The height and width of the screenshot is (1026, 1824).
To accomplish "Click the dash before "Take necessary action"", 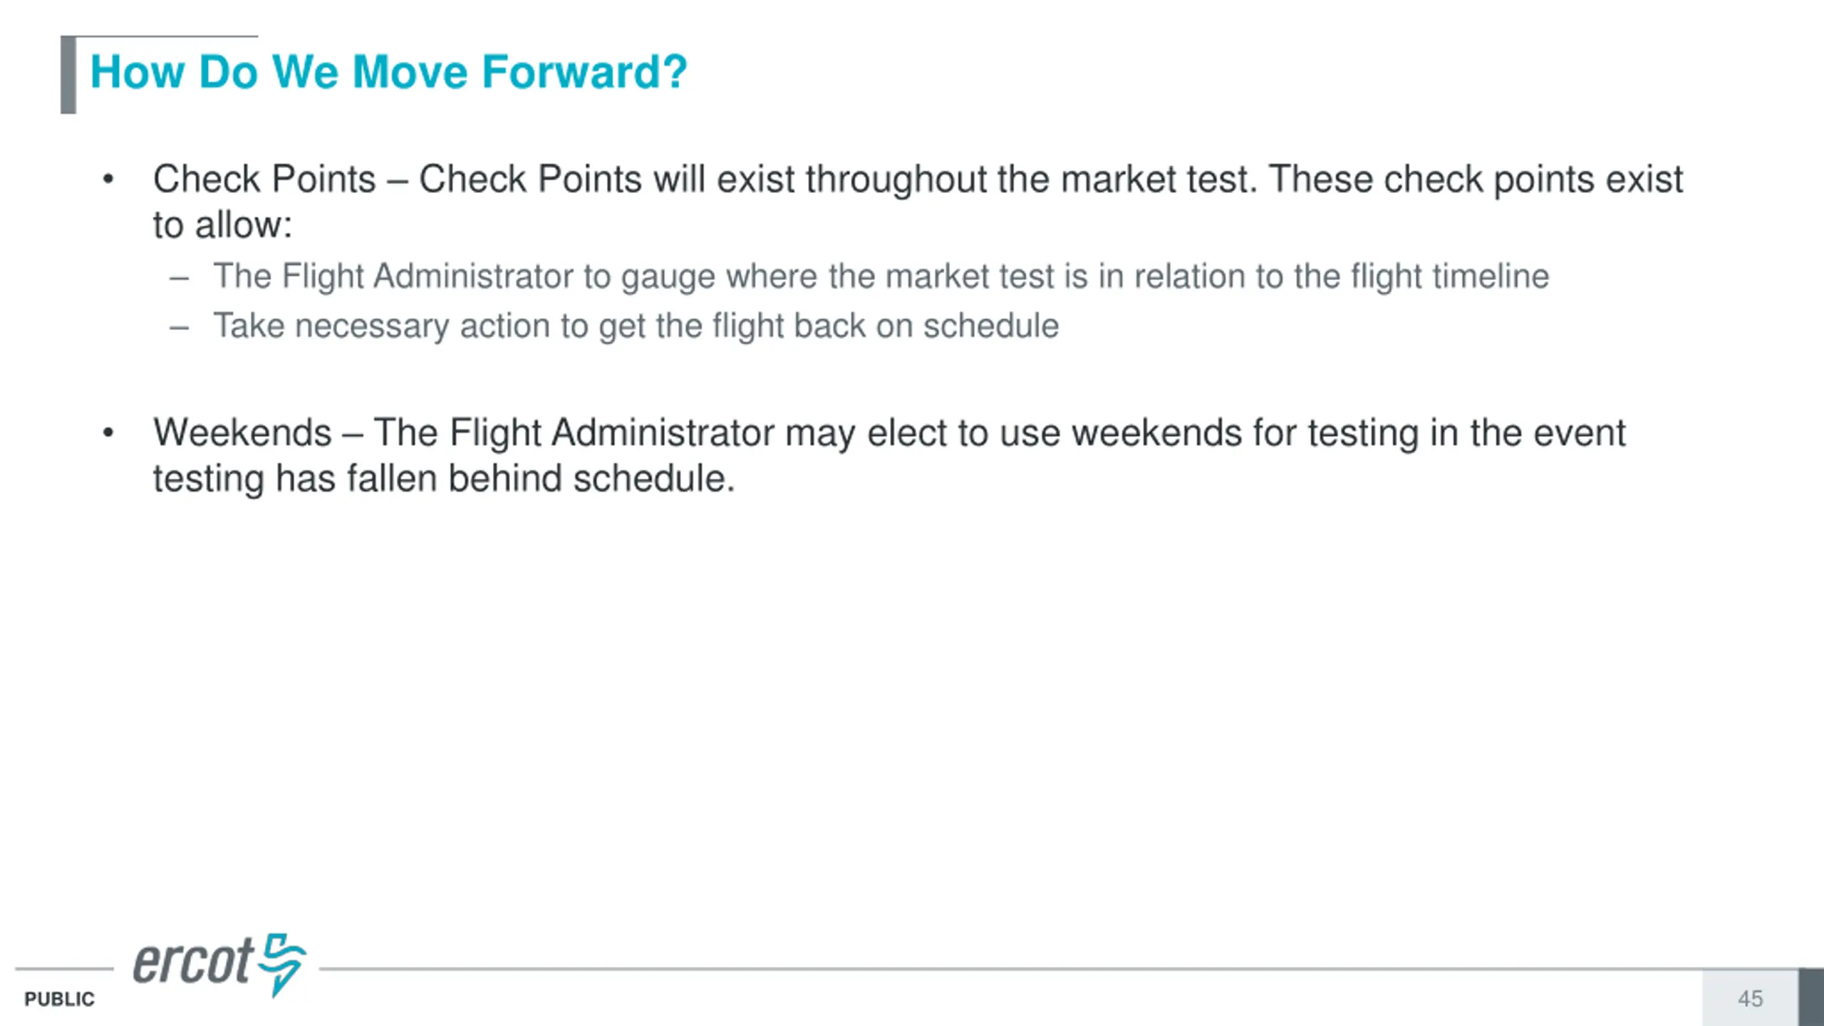I will [180, 327].
